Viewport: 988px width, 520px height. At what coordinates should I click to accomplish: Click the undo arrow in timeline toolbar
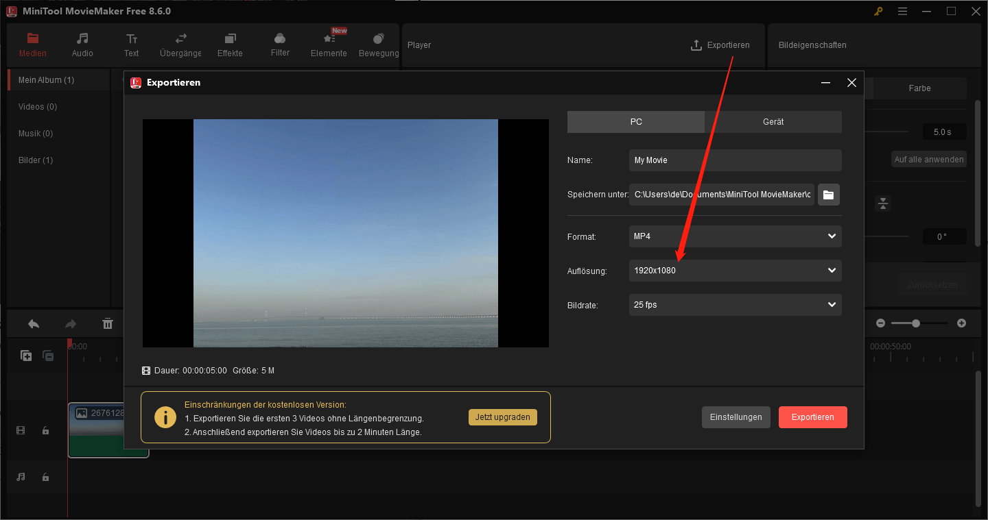tap(33, 324)
